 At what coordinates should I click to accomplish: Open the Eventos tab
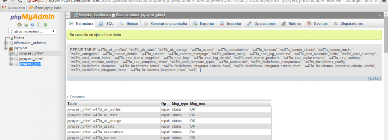pos(317,24)
